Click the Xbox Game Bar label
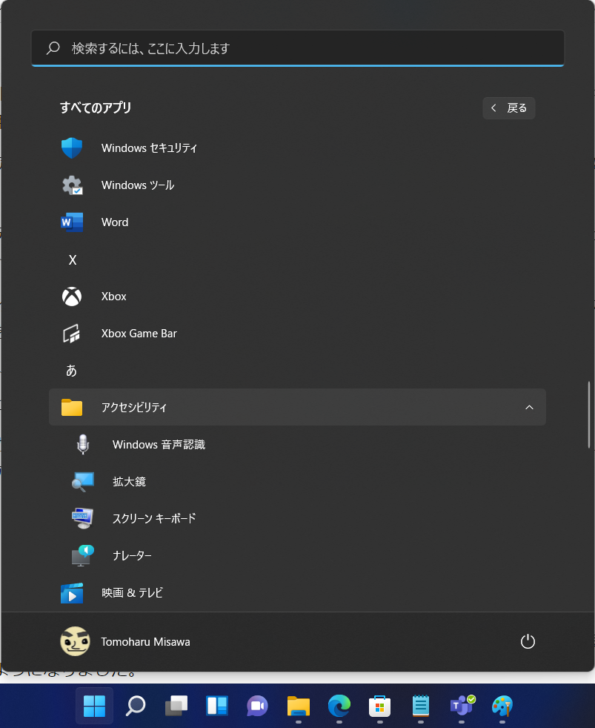The image size is (595, 728). coord(139,334)
